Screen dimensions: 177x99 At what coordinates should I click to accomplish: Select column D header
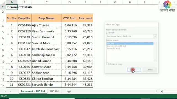[69, 2]
